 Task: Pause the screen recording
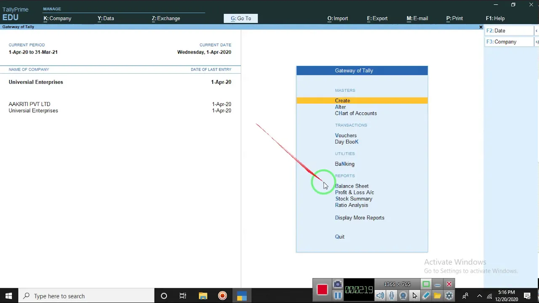coord(338,296)
